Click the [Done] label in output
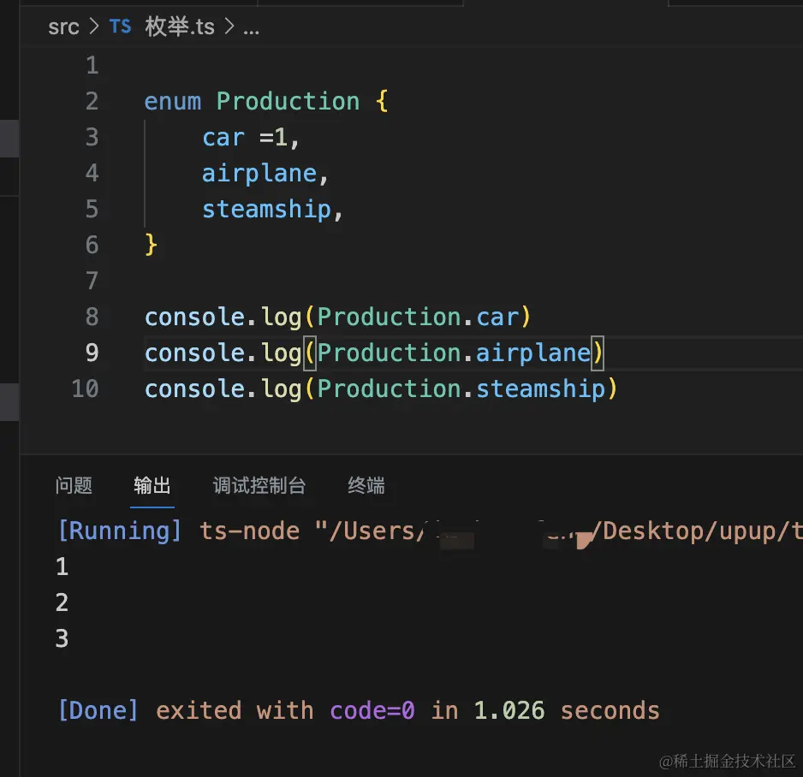This screenshot has height=777, width=803. (98, 710)
